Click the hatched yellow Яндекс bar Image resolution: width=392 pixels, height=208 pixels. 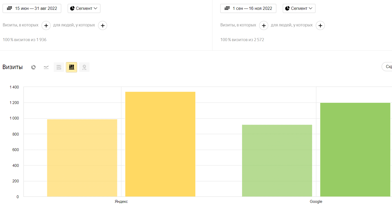(82, 158)
